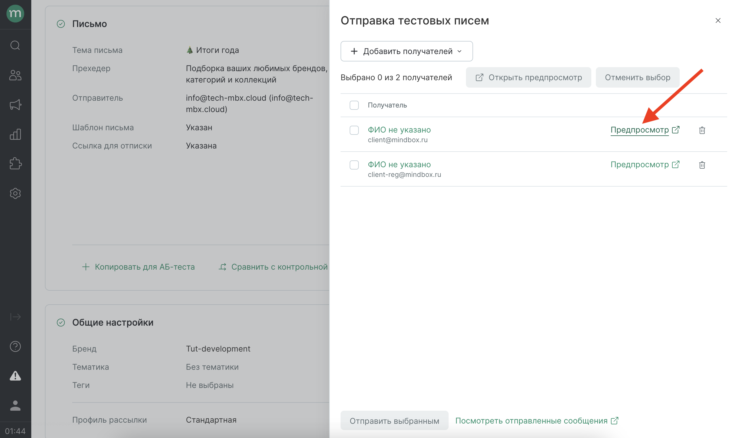Select checkbox for client@mindbox.ru

pyautogui.click(x=354, y=130)
